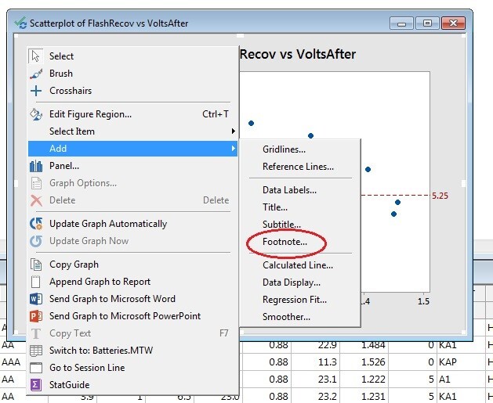Image resolution: width=493 pixels, height=403 pixels.
Task: Click the Edit Figure Region icon
Action: click(35, 114)
